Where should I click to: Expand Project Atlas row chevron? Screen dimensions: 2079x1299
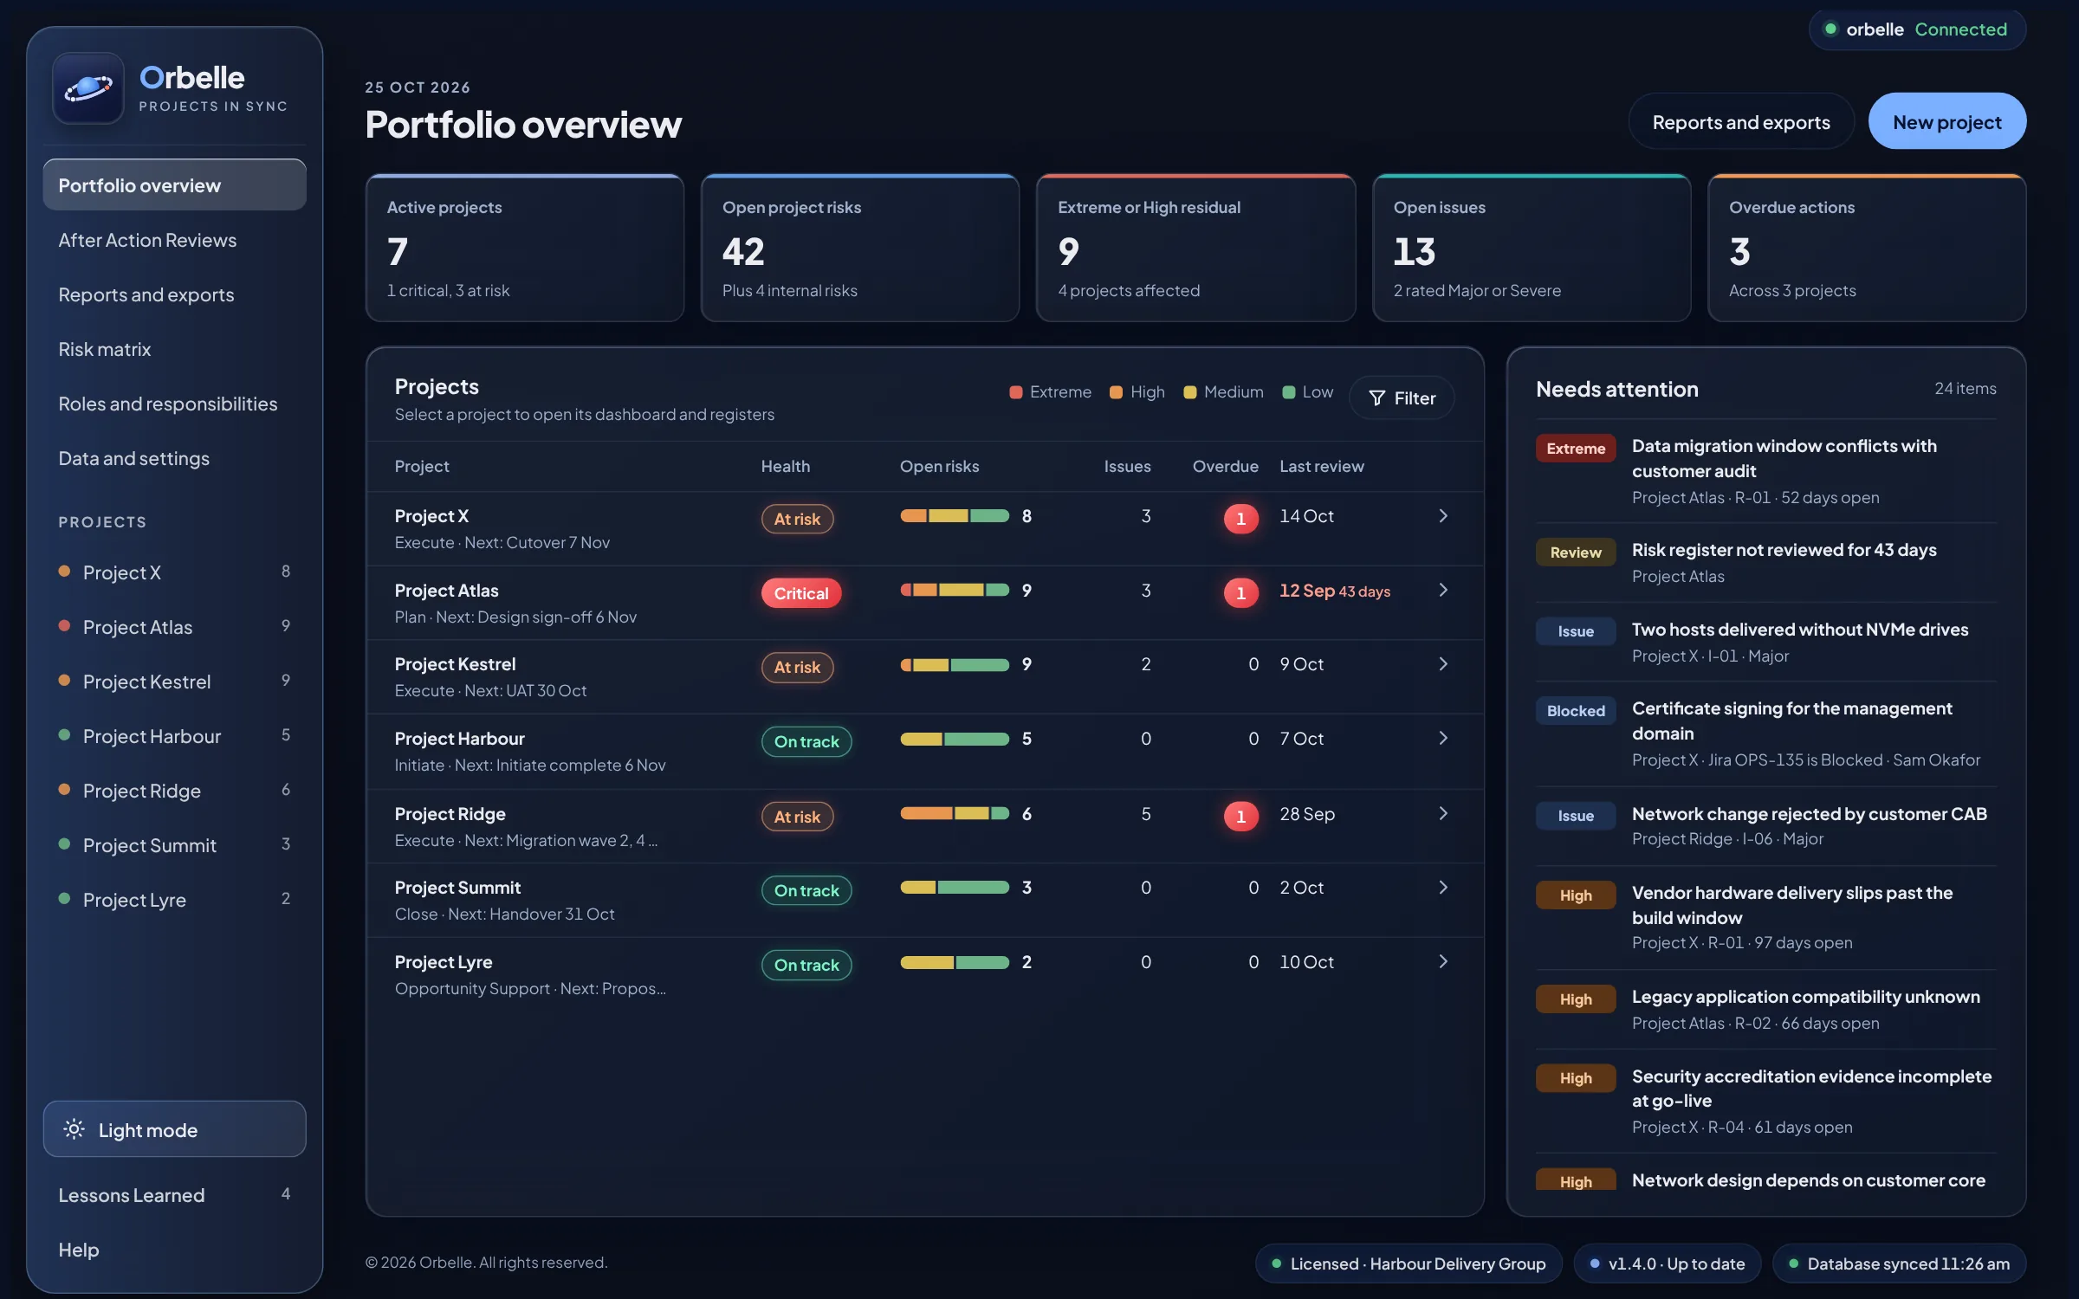point(1443,591)
